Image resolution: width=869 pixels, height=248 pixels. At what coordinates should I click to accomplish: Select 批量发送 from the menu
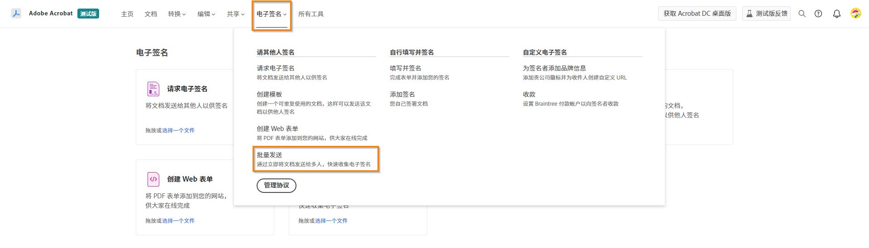pos(270,155)
